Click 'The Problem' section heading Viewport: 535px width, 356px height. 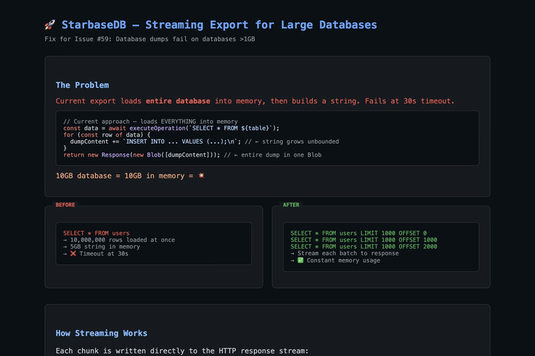pyautogui.click(x=82, y=85)
